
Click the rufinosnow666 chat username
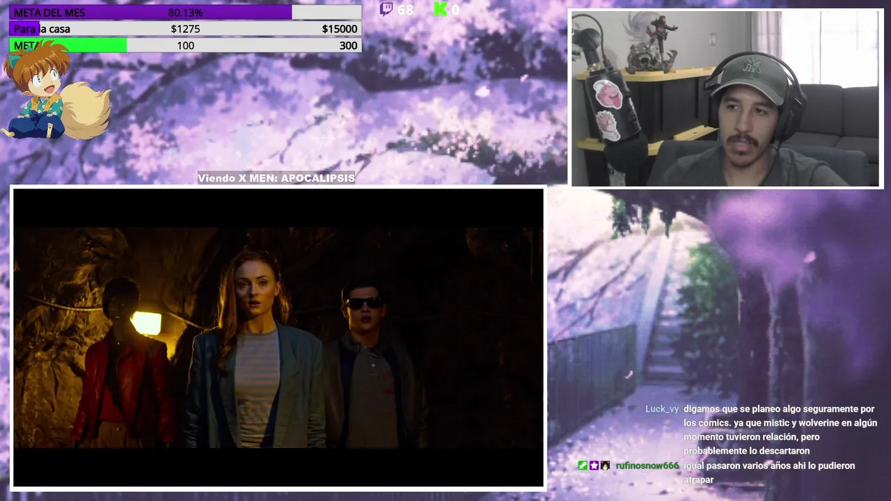pyautogui.click(x=647, y=466)
